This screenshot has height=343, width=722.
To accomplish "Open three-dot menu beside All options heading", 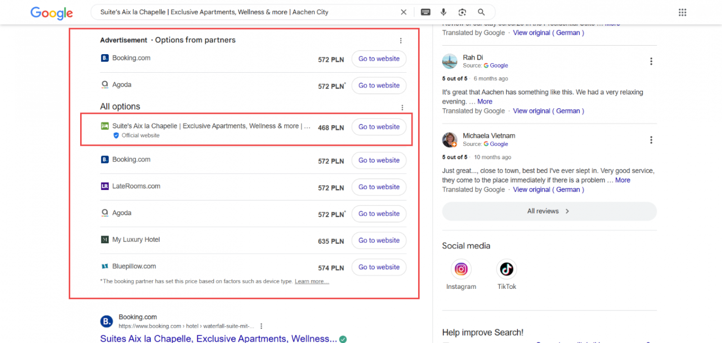I will click(x=402, y=107).
